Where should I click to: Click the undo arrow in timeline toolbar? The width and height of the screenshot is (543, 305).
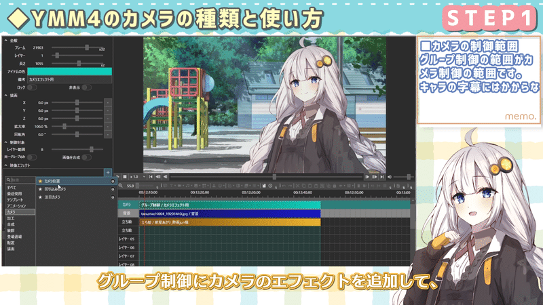point(284,186)
